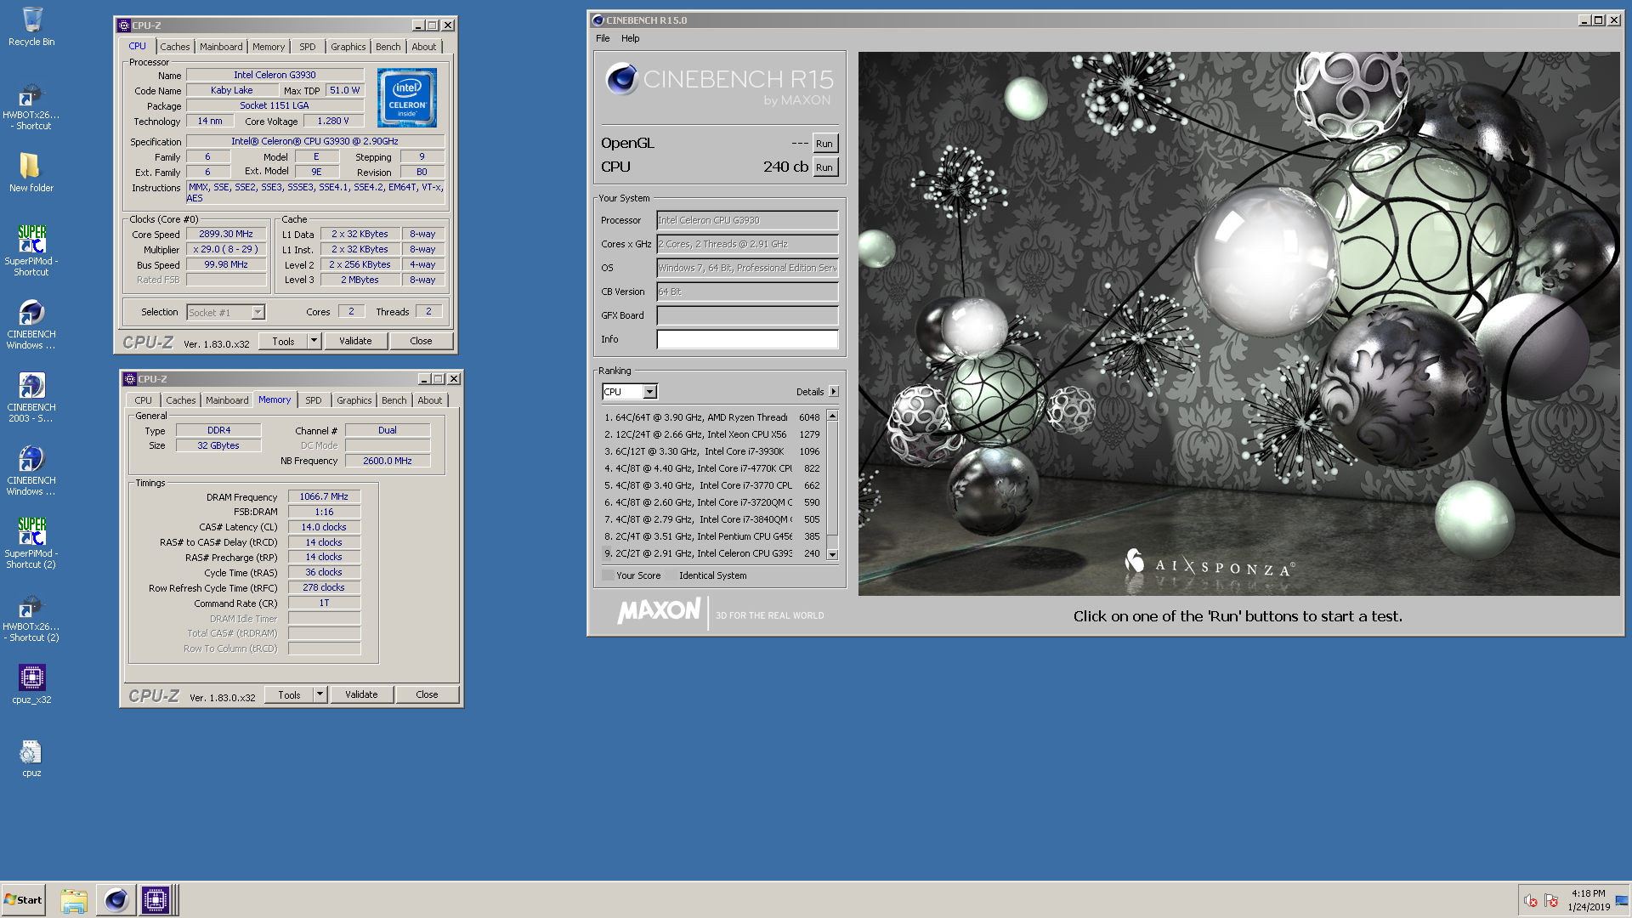The height and width of the screenshot is (918, 1632).
Task: Click the muted volume tray icon
Action: pos(1530,901)
